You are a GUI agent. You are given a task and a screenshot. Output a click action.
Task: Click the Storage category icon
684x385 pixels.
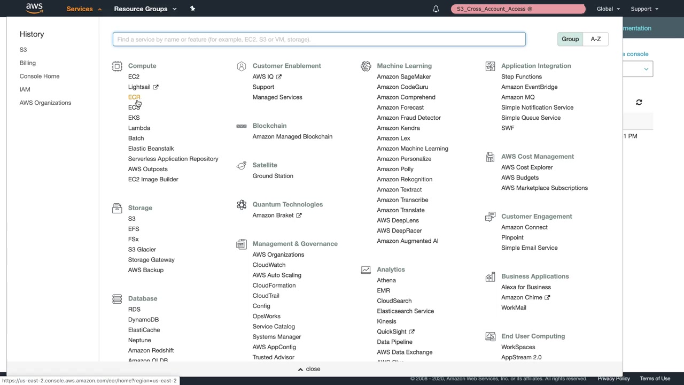point(117,208)
